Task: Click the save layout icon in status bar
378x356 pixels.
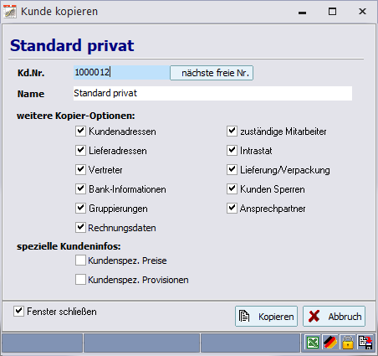Action: [365, 343]
